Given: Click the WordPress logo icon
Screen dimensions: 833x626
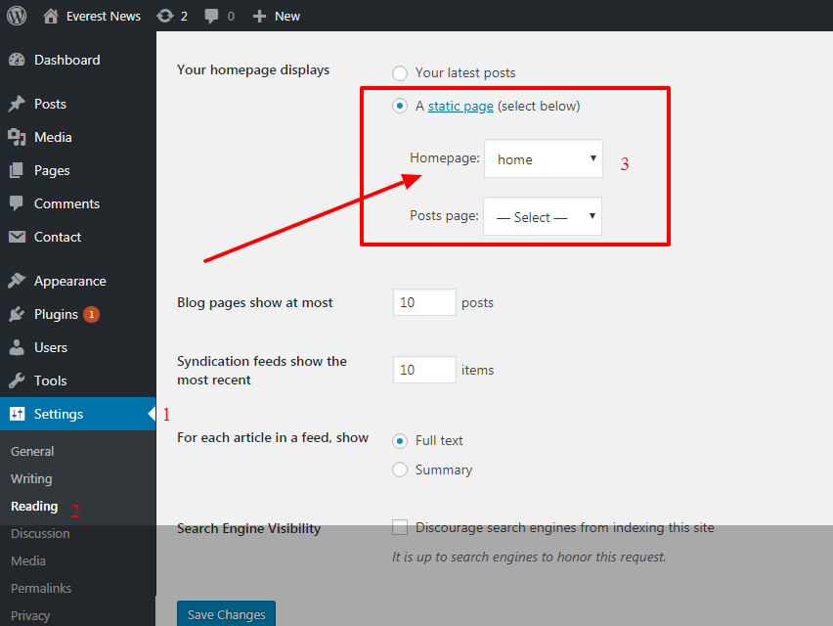Looking at the screenshot, I should (17, 16).
